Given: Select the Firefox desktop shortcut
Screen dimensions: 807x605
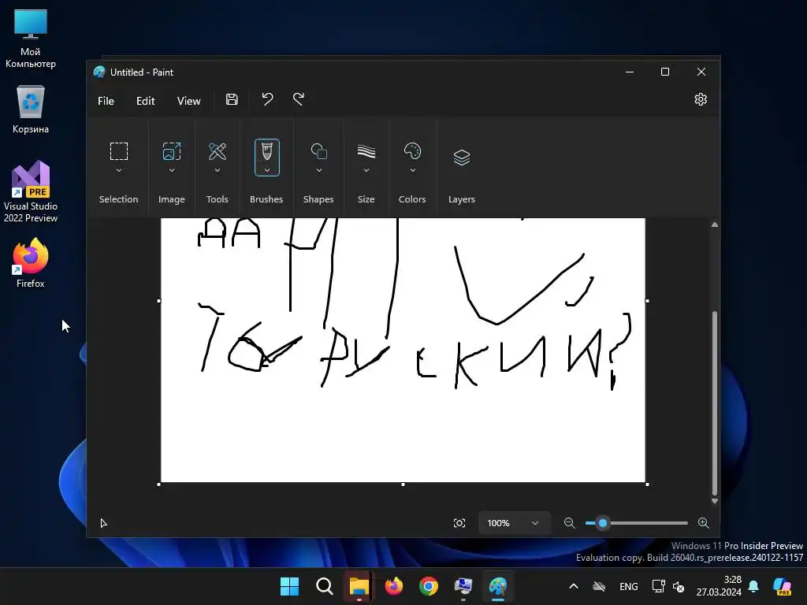Looking at the screenshot, I should click(31, 263).
